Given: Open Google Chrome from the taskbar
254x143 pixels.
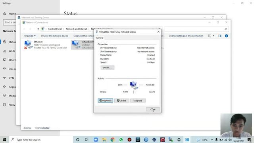Looking at the screenshot, I should [112, 139].
